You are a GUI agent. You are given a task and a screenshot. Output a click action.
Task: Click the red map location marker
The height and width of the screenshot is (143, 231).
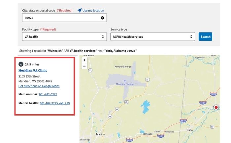point(216,107)
